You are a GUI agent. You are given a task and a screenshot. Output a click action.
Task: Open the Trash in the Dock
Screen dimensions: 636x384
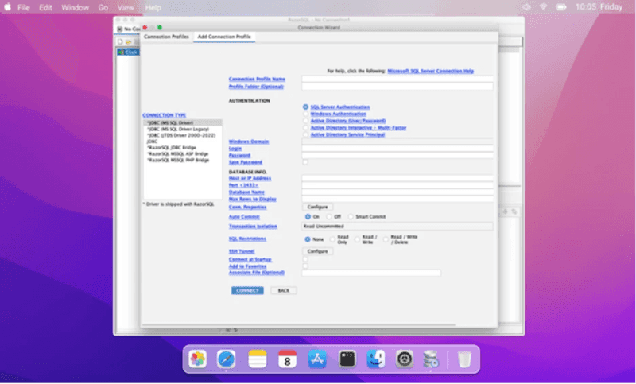[464, 359]
